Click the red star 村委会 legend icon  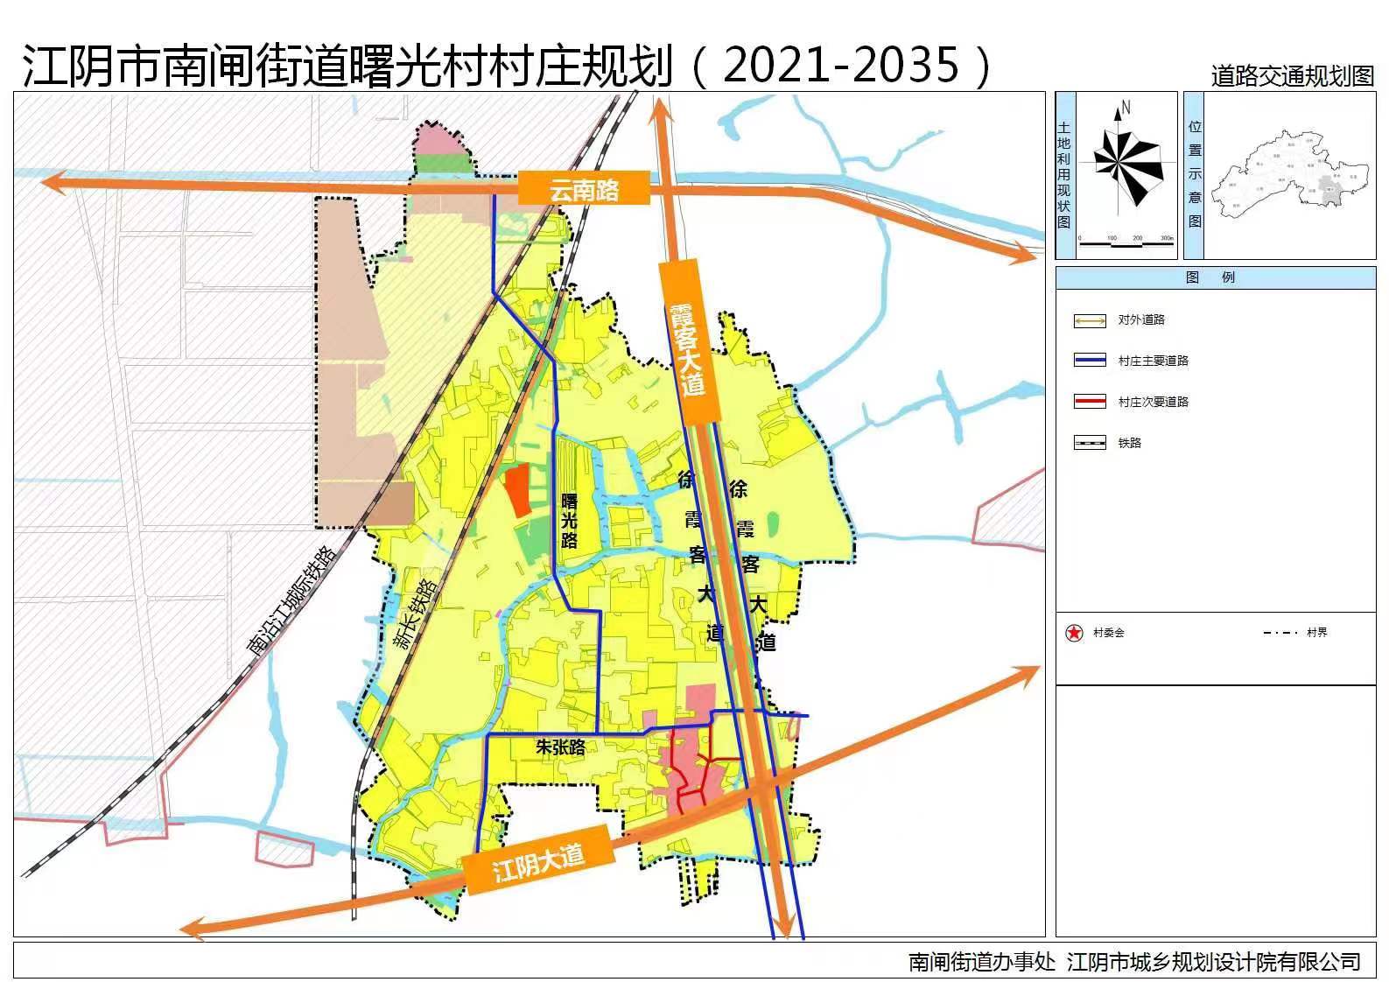[1074, 633]
